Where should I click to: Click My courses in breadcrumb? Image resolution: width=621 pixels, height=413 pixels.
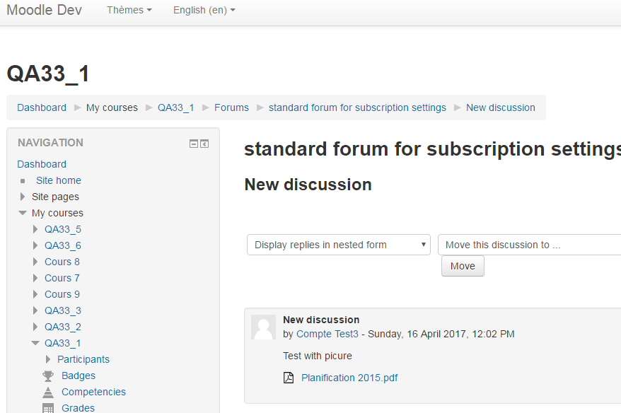(112, 107)
